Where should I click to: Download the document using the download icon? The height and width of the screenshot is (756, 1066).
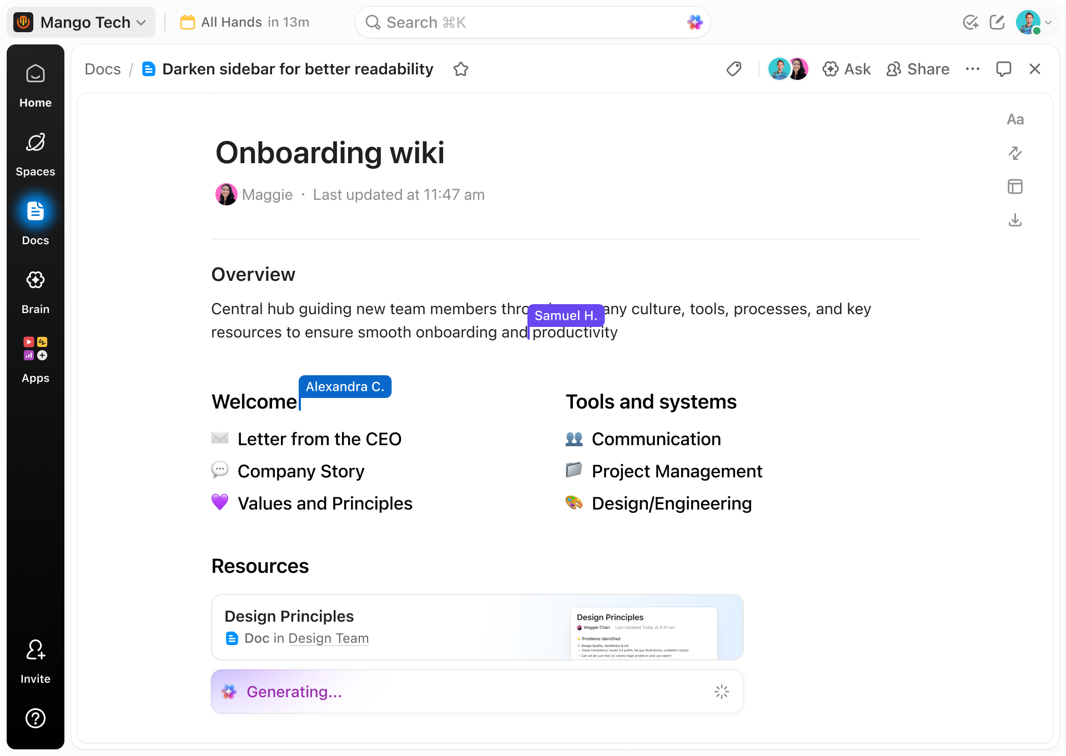tap(1015, 220)
